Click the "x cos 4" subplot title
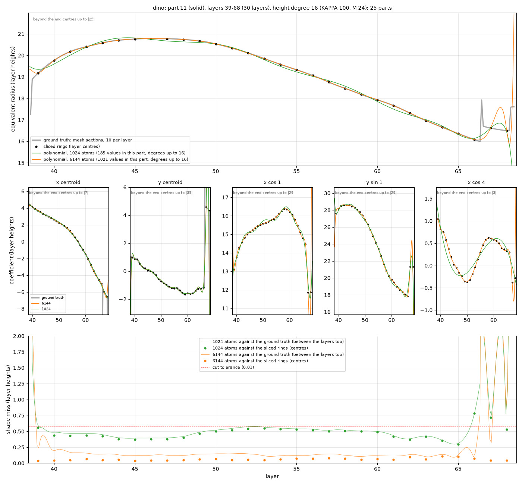Screen dimensions: 522x485 point(477,182)
